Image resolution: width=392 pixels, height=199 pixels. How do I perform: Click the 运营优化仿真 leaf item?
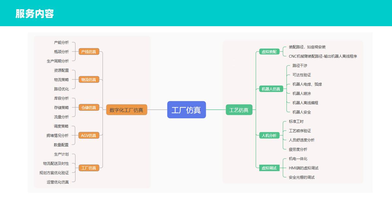pyautogui.click(x=57, y=182)
